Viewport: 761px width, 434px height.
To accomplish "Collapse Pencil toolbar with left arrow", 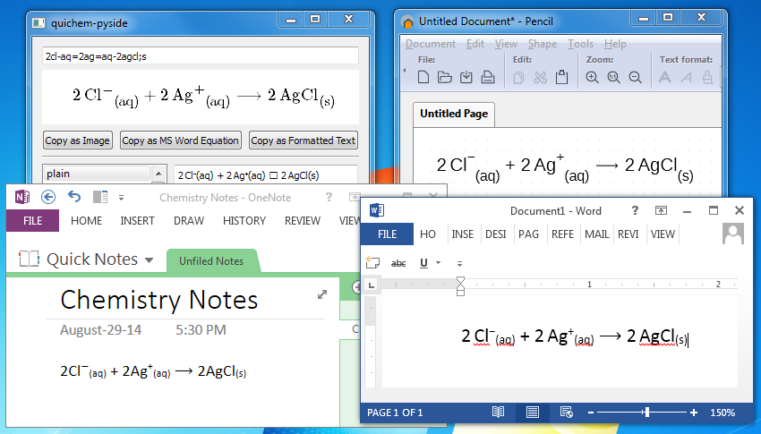I will (405, 71).
